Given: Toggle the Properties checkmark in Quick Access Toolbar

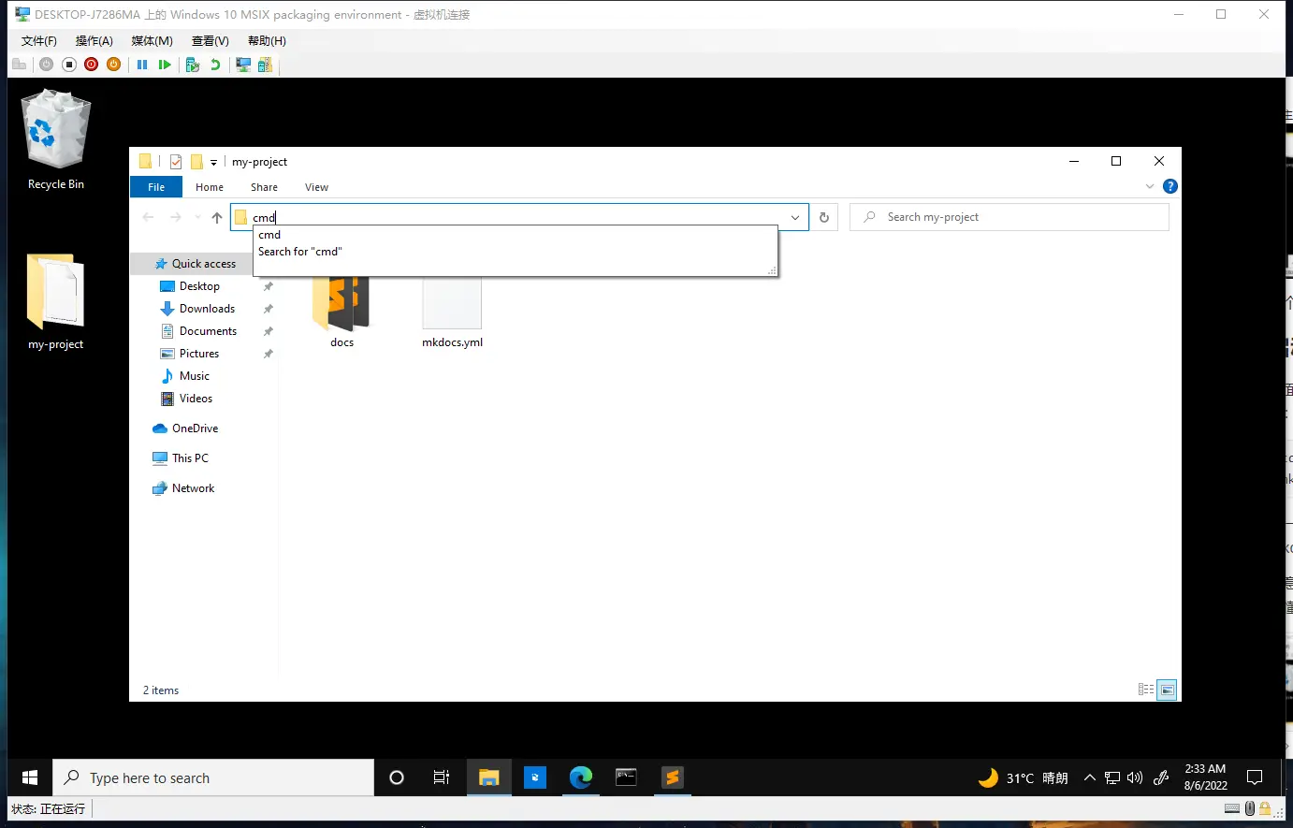Looking at the screenshot, I should [176, 162].
